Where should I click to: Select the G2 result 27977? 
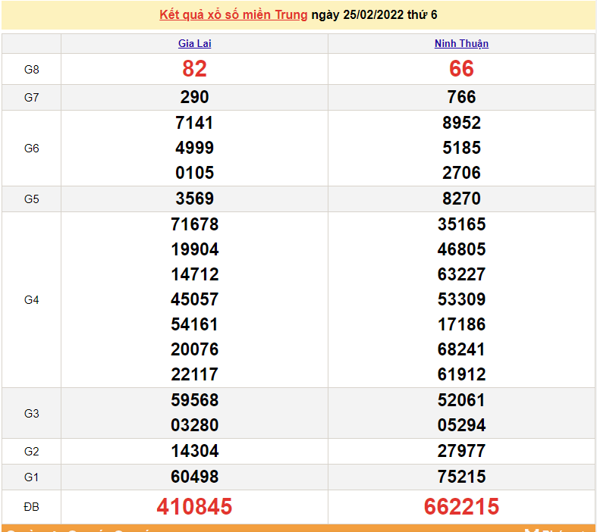click(461, 451)
